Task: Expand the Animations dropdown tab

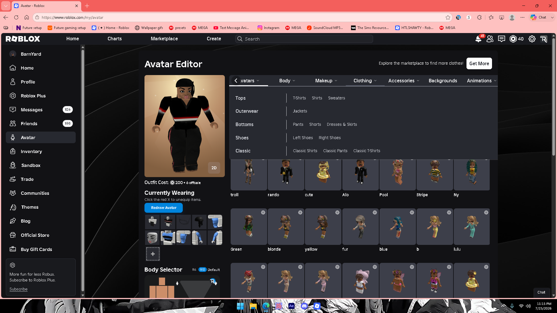Action: (481, 81)
